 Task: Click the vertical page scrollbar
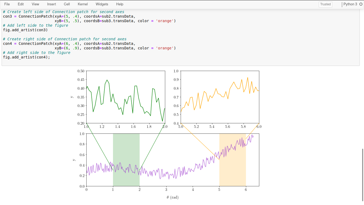pyautogui.click(x=362, y=175)
